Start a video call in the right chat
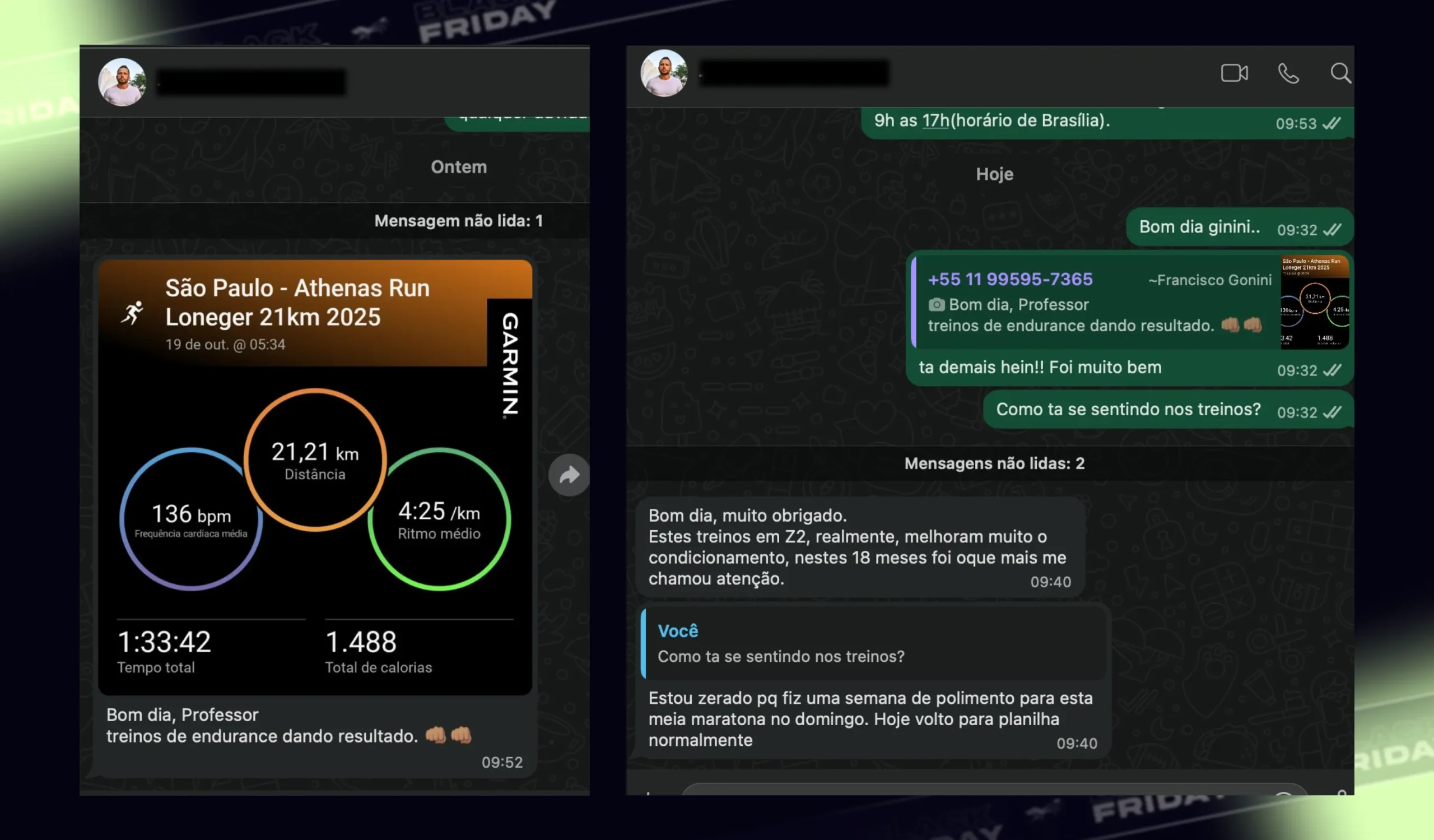Screen dimensions: 1434x840 tap(1234, 73)
